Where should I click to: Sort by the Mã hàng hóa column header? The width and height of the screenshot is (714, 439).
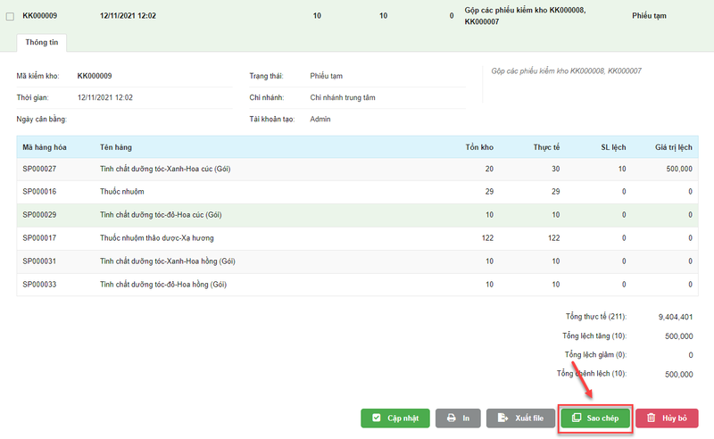(46, 146)
